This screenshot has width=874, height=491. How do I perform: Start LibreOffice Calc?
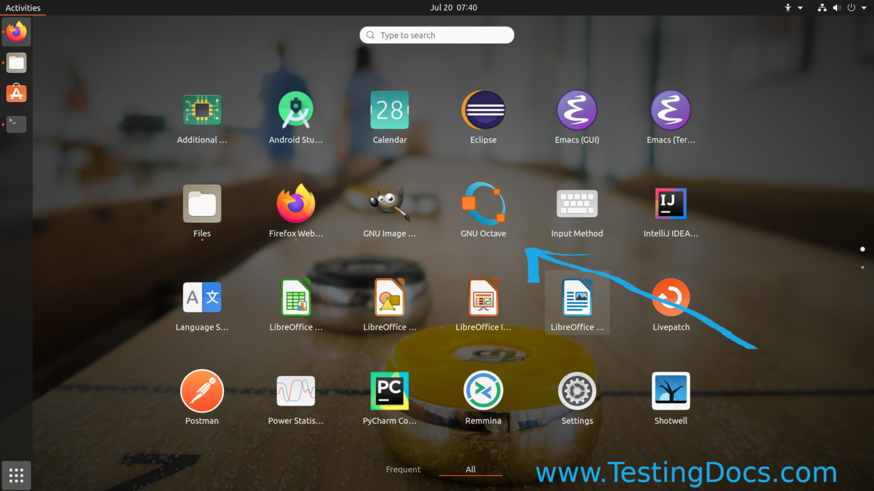(x=296, y=297)
